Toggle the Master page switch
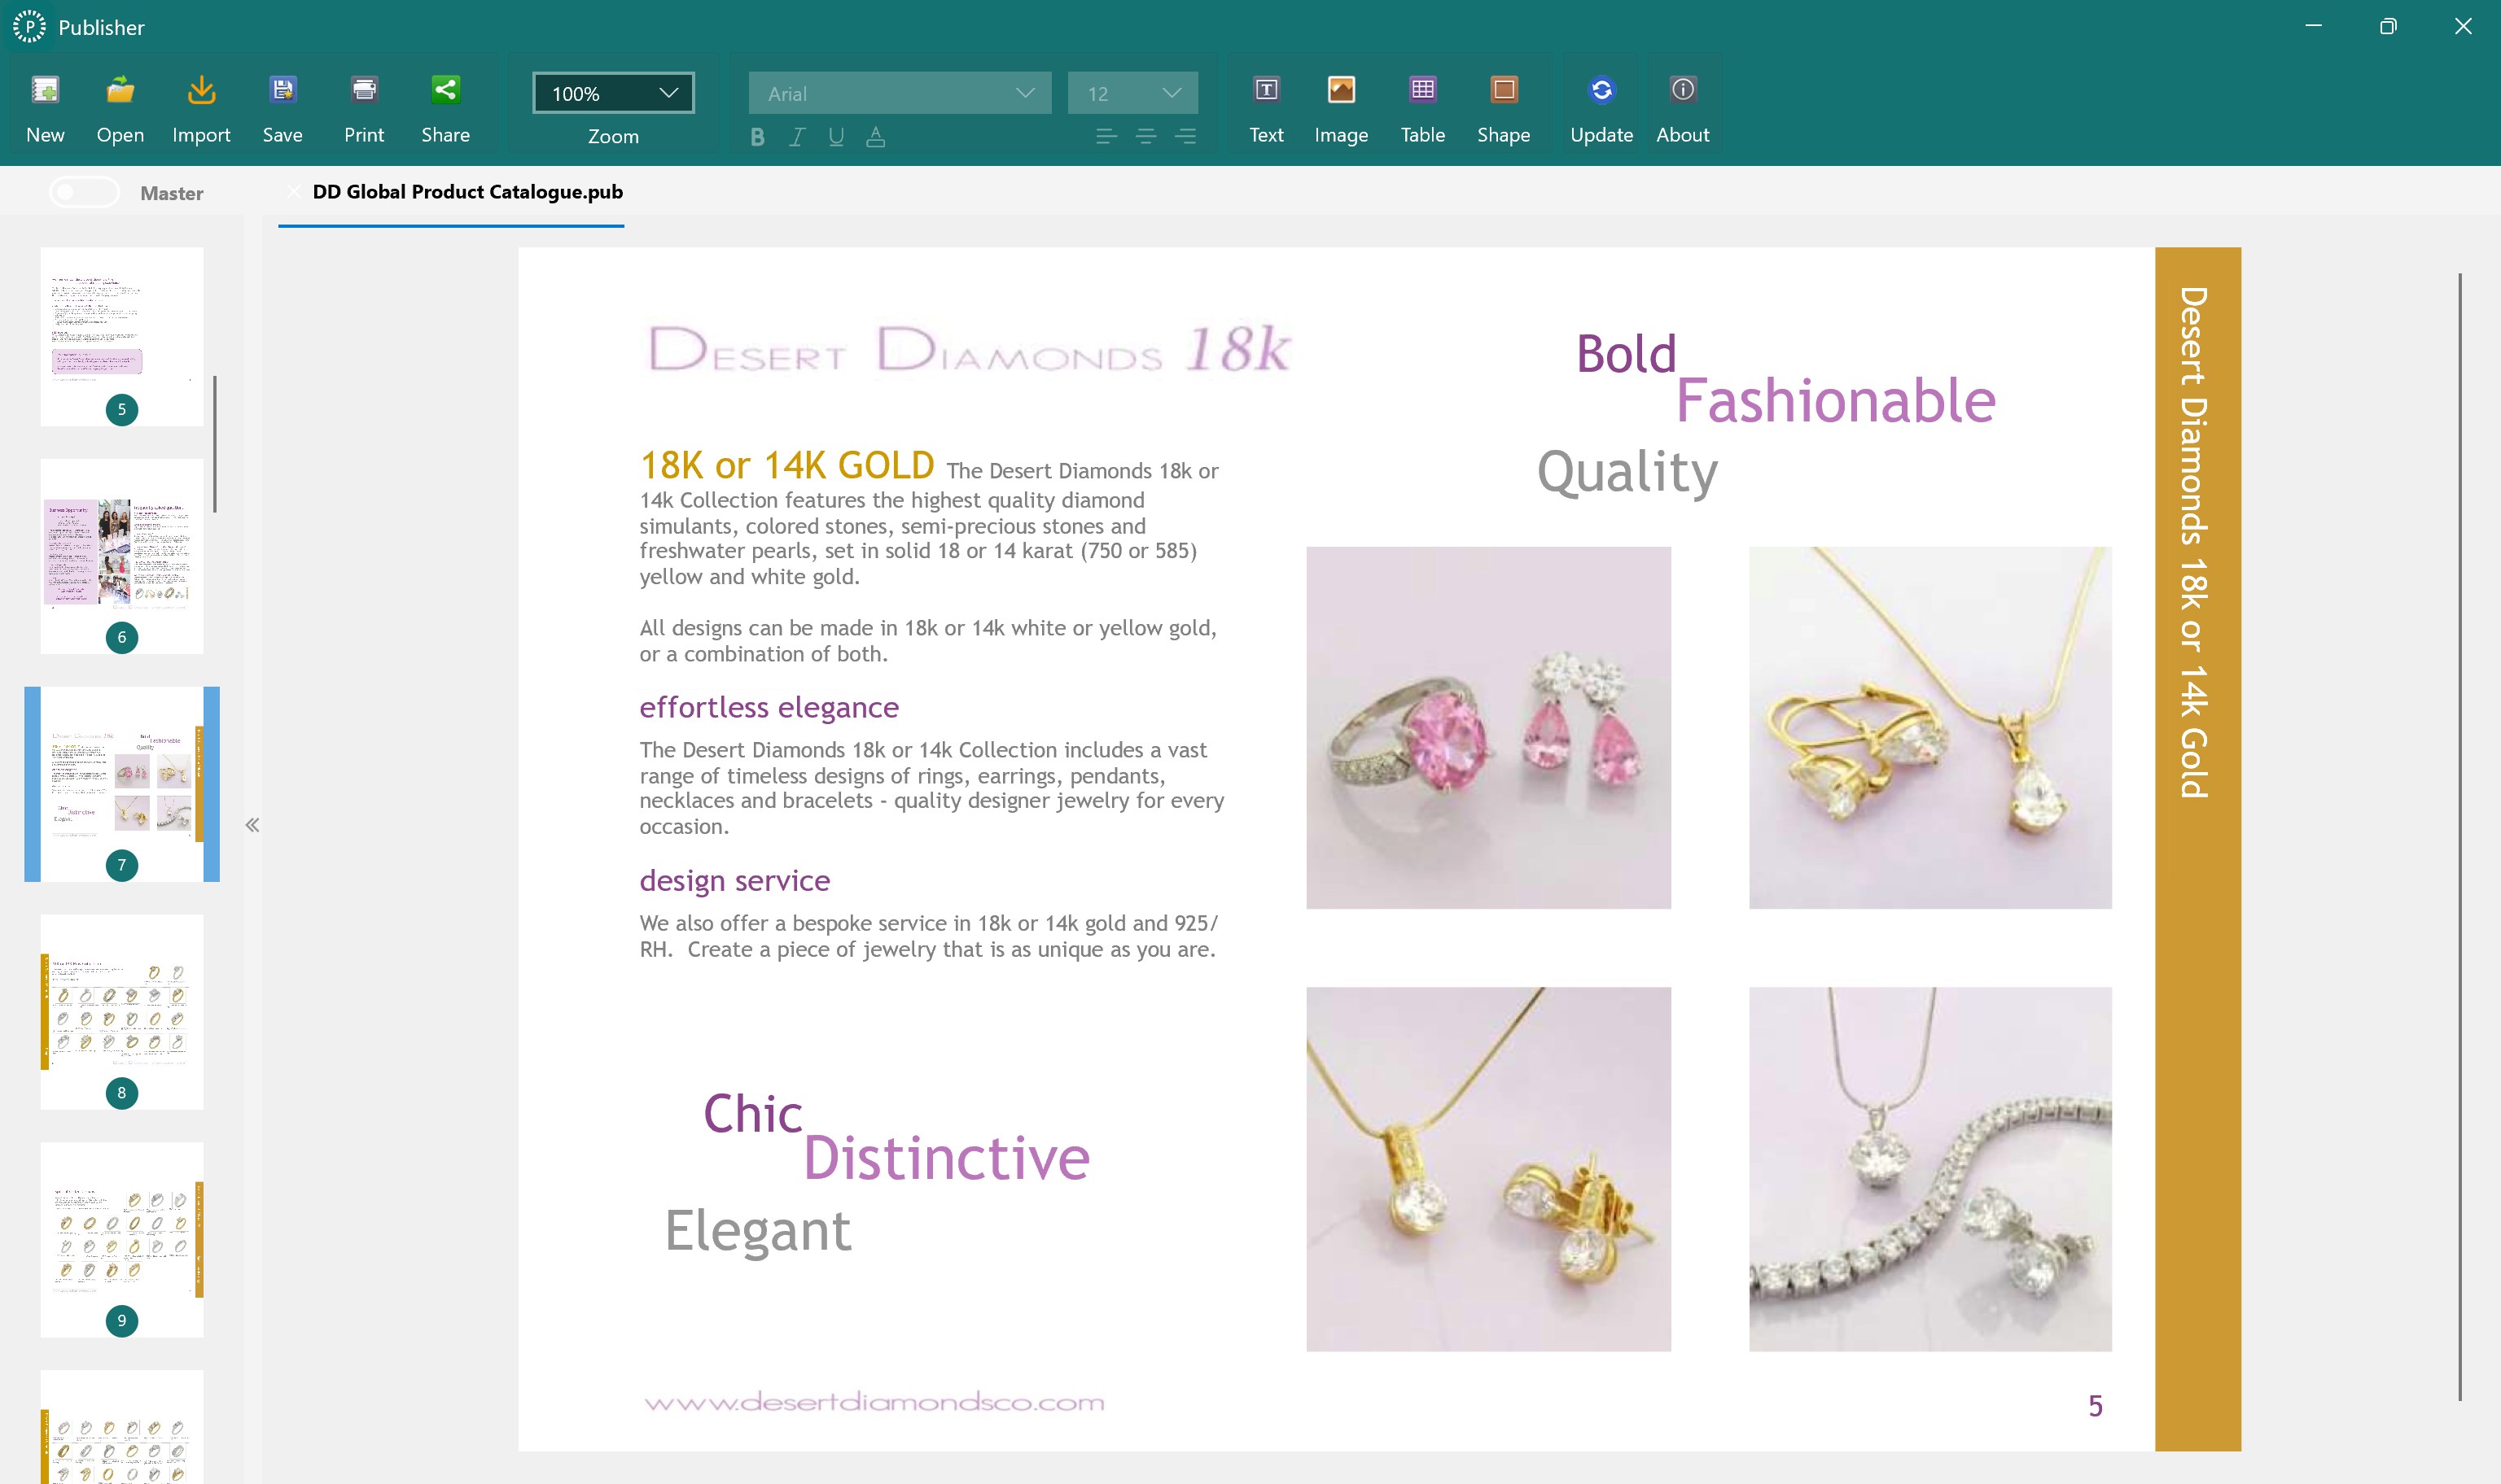This screenshot has height=1484, width=2501. tap(85, 191)
